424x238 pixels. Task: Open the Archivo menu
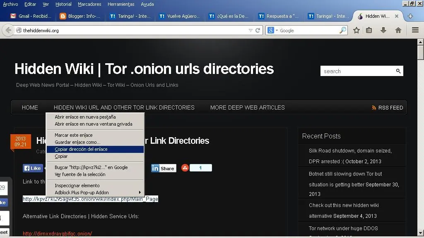click(10, 4)
